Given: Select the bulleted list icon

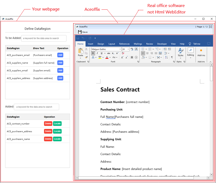Looking at the screenshot, I should pos(143,49).
